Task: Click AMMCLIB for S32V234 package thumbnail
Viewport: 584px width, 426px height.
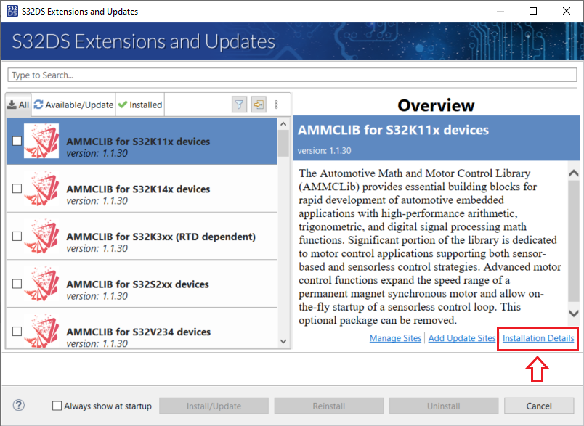Action: coord(41,331)
